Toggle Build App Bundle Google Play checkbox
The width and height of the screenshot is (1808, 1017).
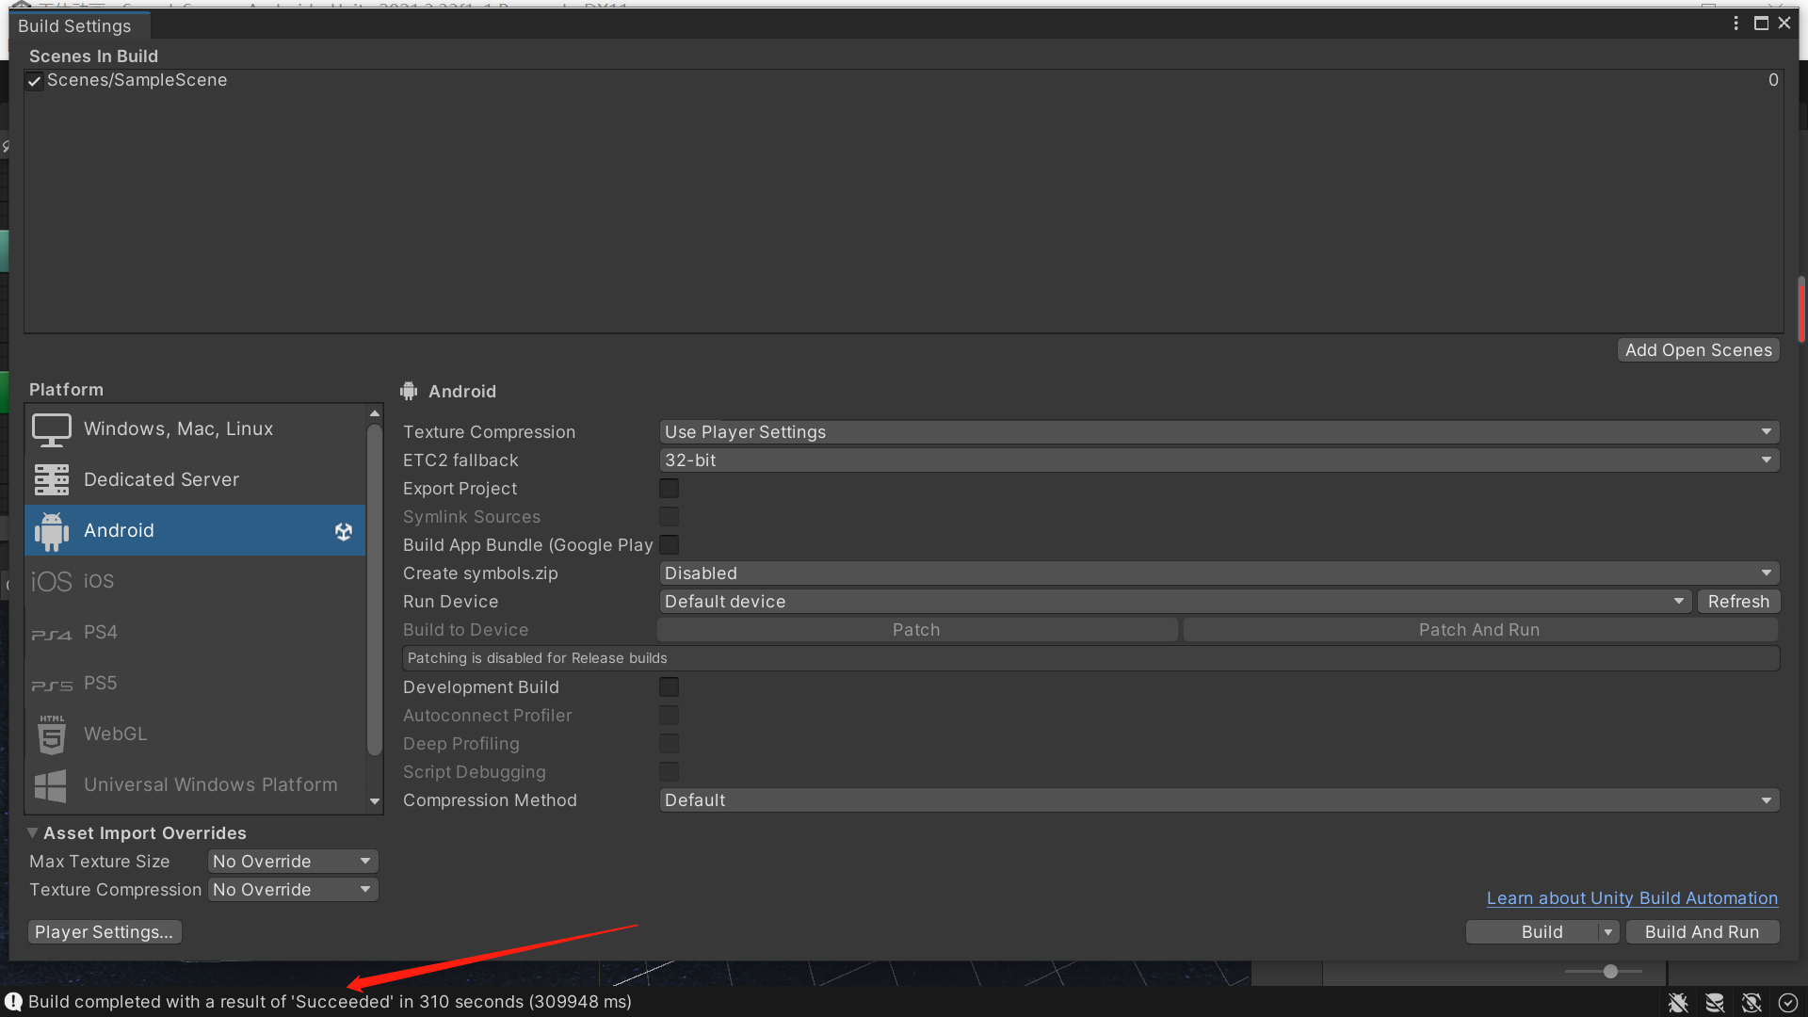[x=670, y=544]
